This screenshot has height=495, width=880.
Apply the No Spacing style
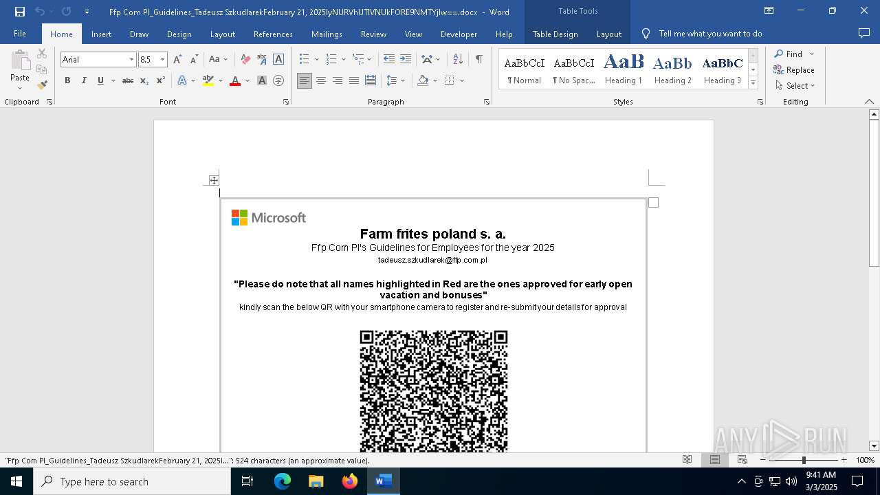pos(574,69)
